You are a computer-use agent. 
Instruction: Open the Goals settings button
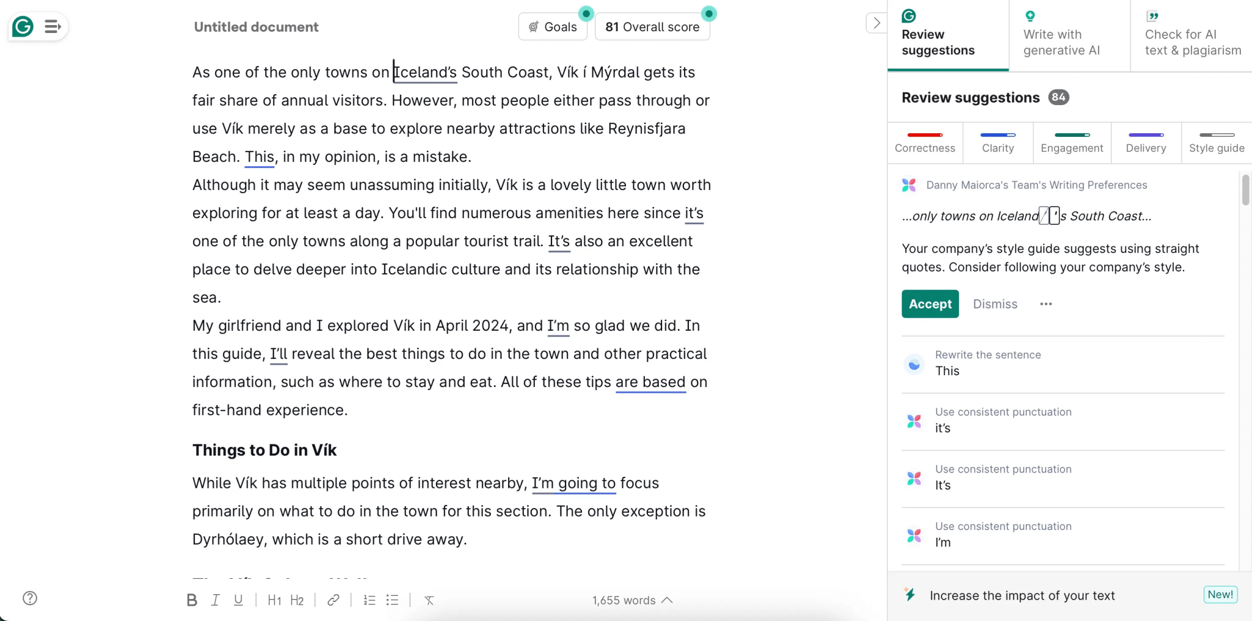click(552, 26)
